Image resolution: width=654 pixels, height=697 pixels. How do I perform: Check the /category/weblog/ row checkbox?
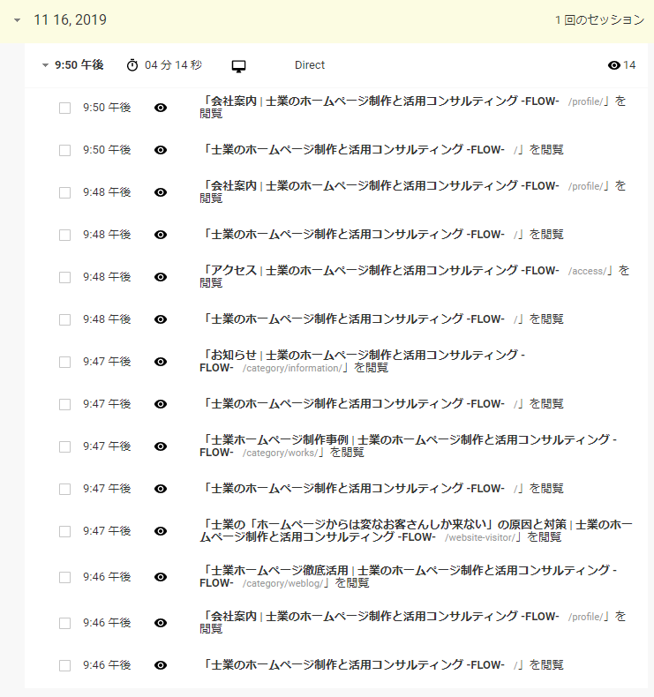click(65, 577)
